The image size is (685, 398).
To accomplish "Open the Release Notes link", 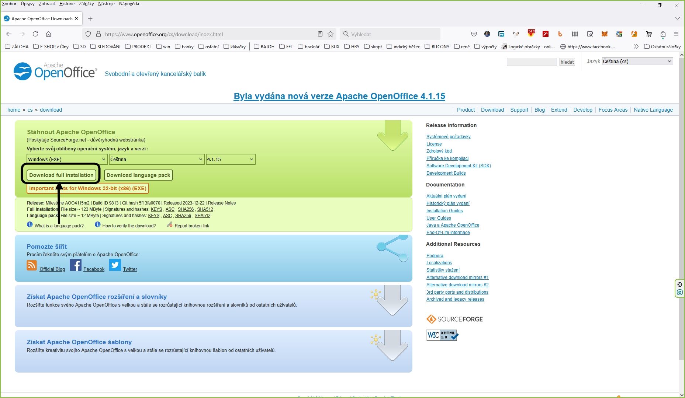I will [x=222, y=203].
